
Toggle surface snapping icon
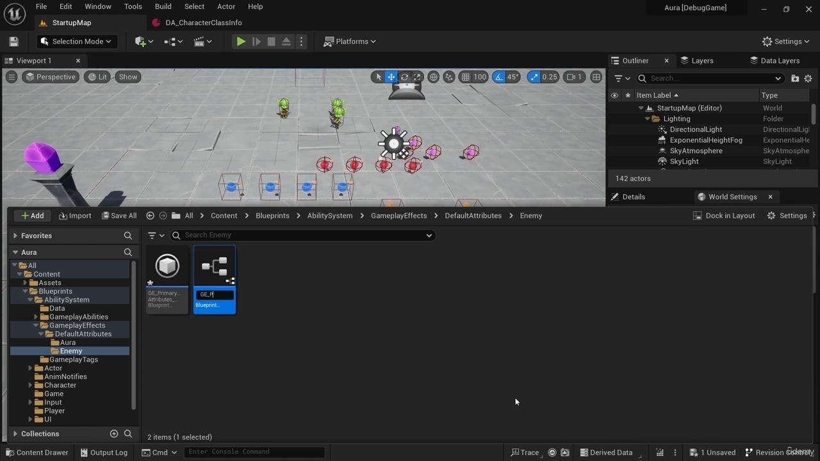[449, 77]
